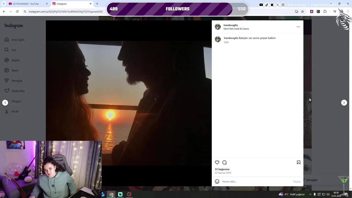352x198 pixels.
Task: Click Chrome icon in taskbar
Action: (x=111, y=194)
